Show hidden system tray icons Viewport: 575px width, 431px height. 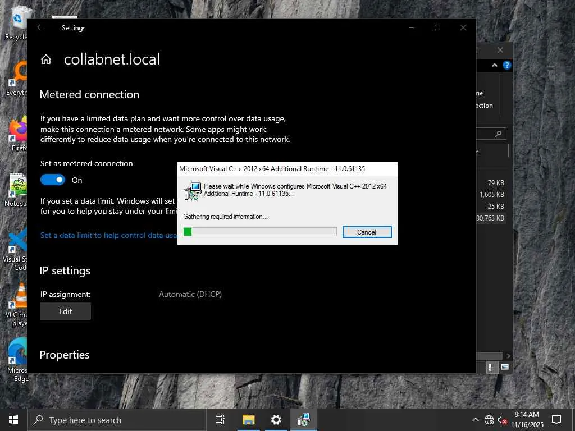tap(475, 420)
